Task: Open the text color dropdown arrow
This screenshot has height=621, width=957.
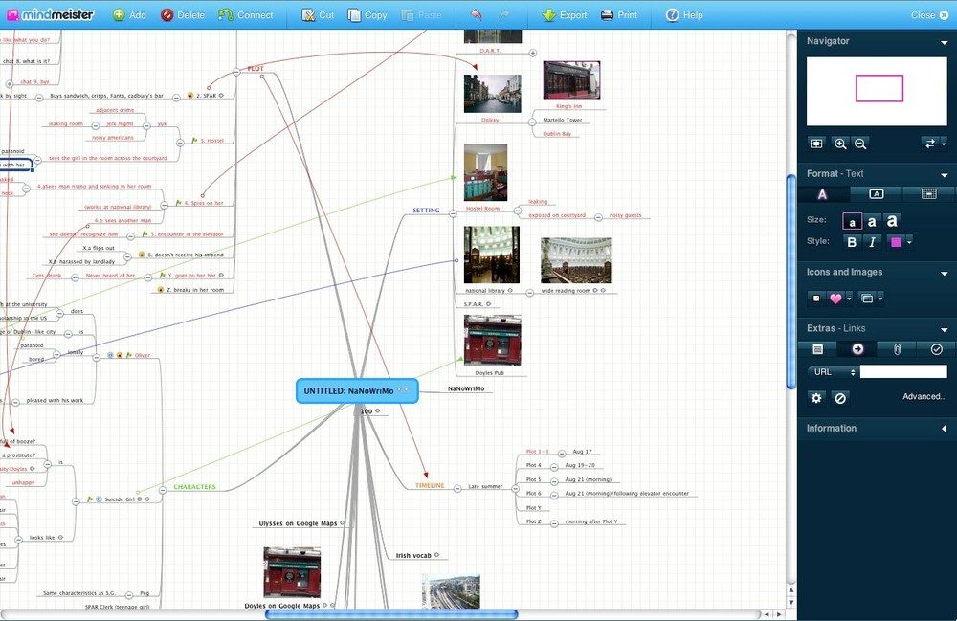Action: (x=909, y=242)
